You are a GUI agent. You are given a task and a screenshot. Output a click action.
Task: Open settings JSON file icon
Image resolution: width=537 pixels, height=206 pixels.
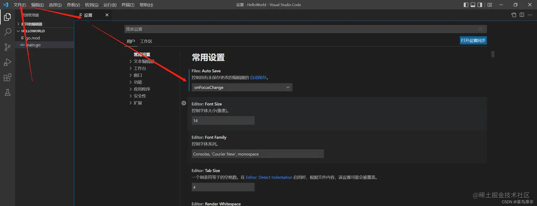pos(514,15)
